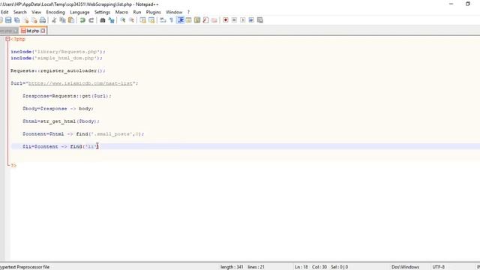480x270 pixels.
Task: Click the UTF-8 encoding status field
Action: [x=438, y=267]
